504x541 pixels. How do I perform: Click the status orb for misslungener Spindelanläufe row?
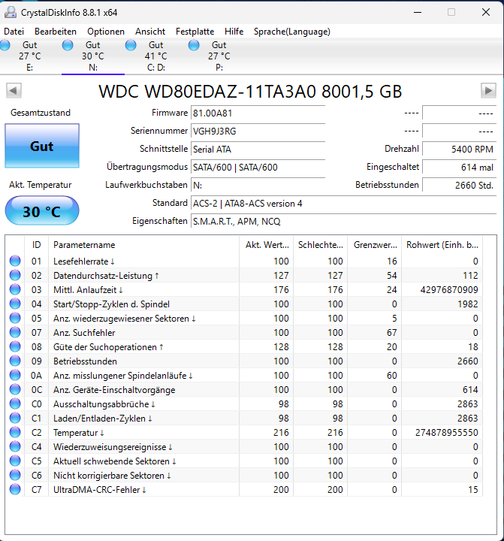[15, 375]
